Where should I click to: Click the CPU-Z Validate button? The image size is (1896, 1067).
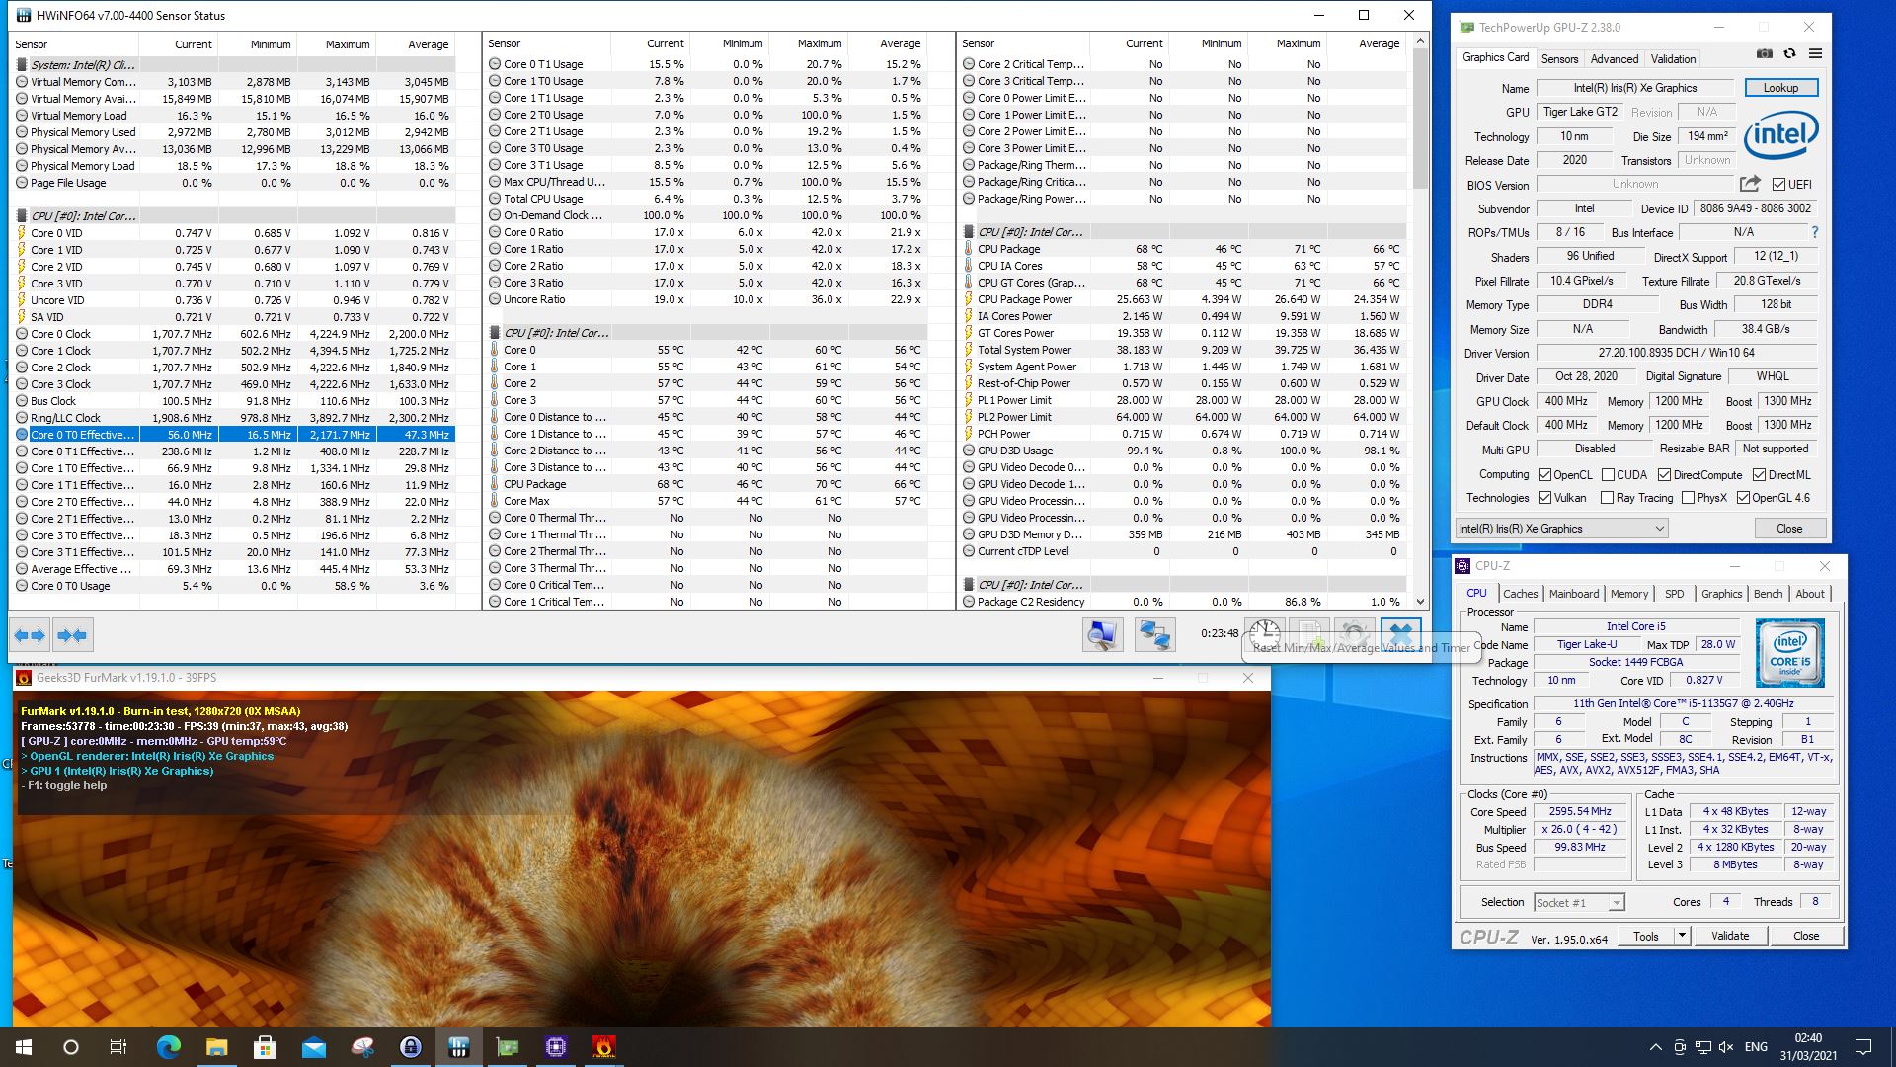[1729, 936]
